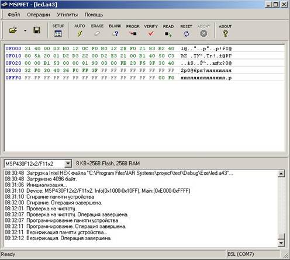Click log line 'Инициализация...'
290x260 pixels.
36,185
